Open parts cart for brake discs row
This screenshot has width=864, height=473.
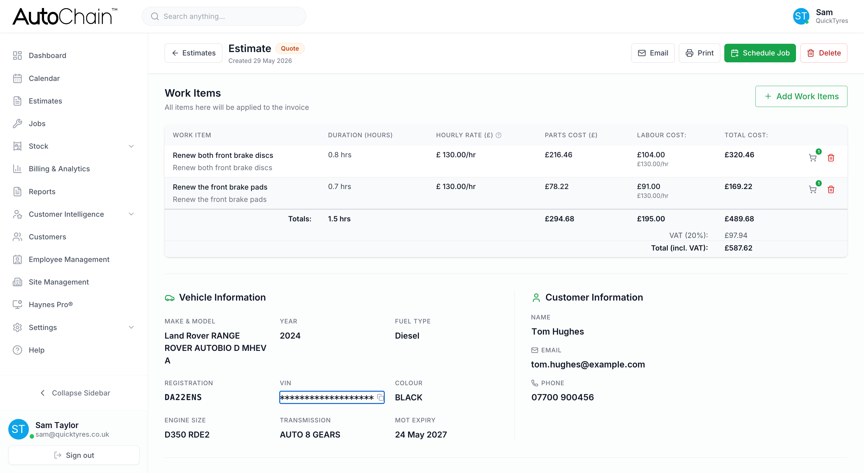tap(813, 158)
